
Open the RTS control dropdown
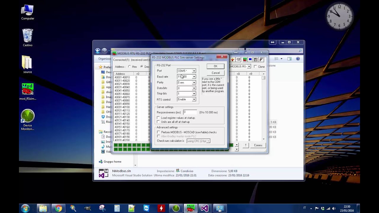coord(194,99)
